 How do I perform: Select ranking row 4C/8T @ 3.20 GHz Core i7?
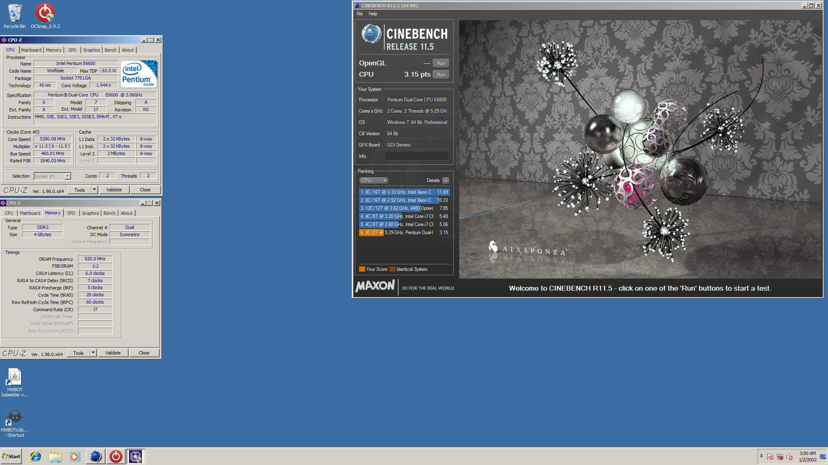click(x=404, y=216)
